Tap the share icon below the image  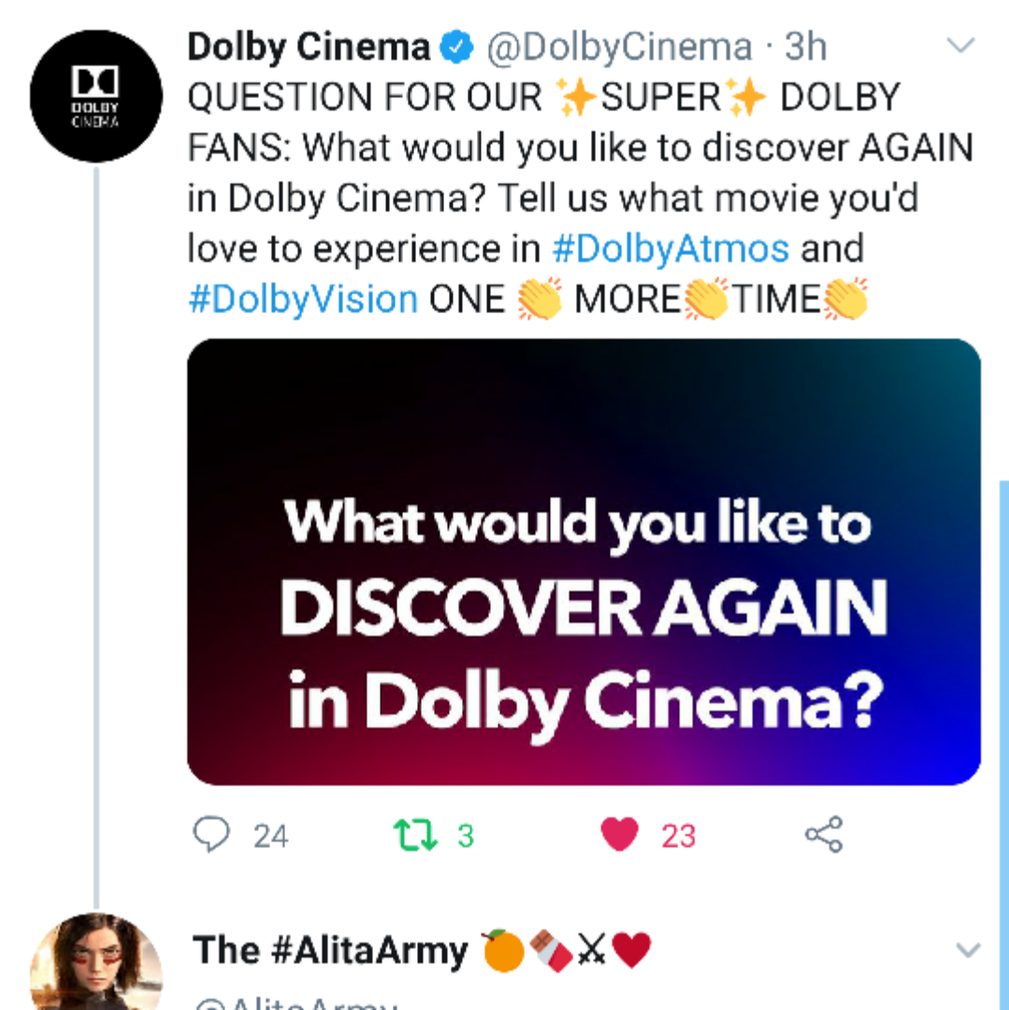(x=824, y=834)
